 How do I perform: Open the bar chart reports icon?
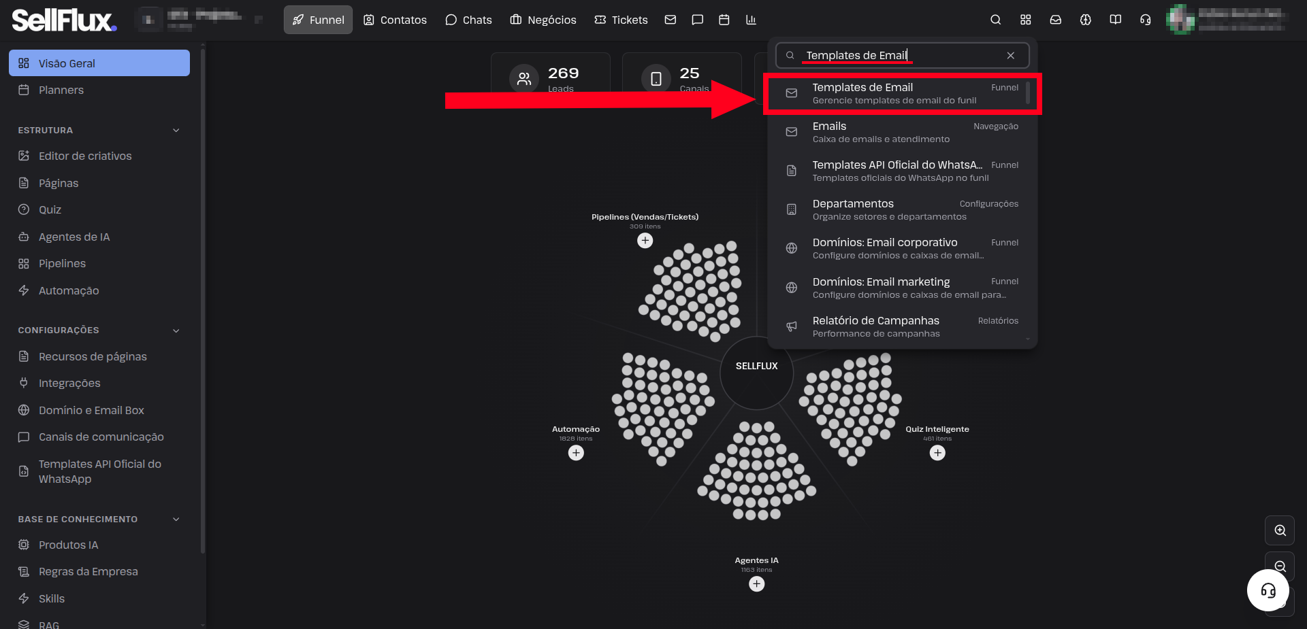pyautogui.click(x=751, y=20)
